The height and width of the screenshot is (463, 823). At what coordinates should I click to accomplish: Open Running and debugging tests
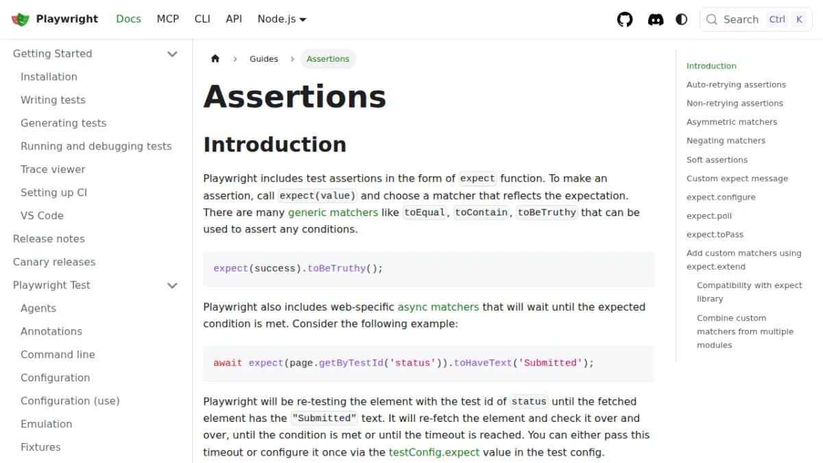point(96,146)
